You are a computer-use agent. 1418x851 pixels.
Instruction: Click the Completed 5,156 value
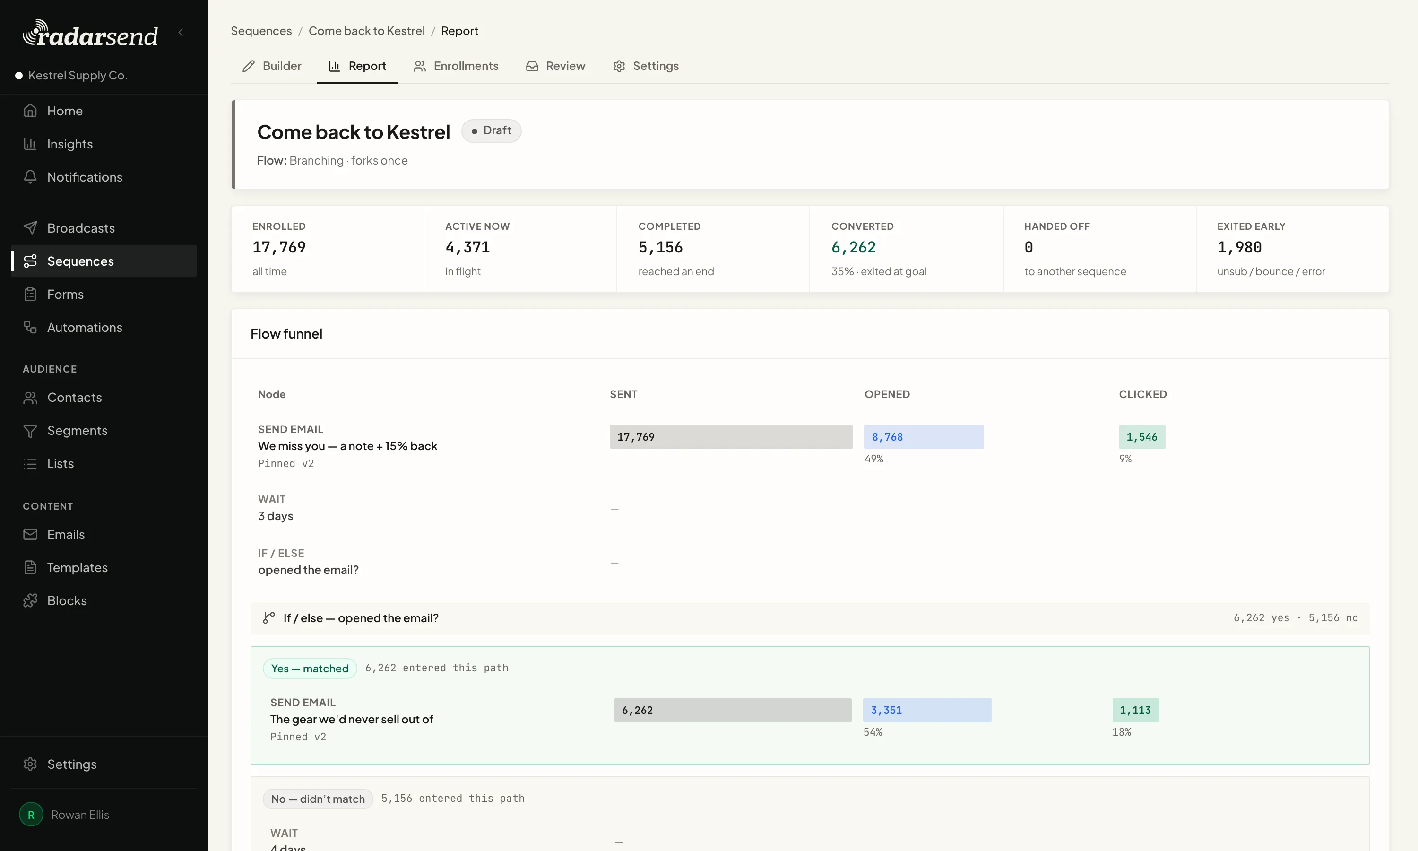[660, 247]
